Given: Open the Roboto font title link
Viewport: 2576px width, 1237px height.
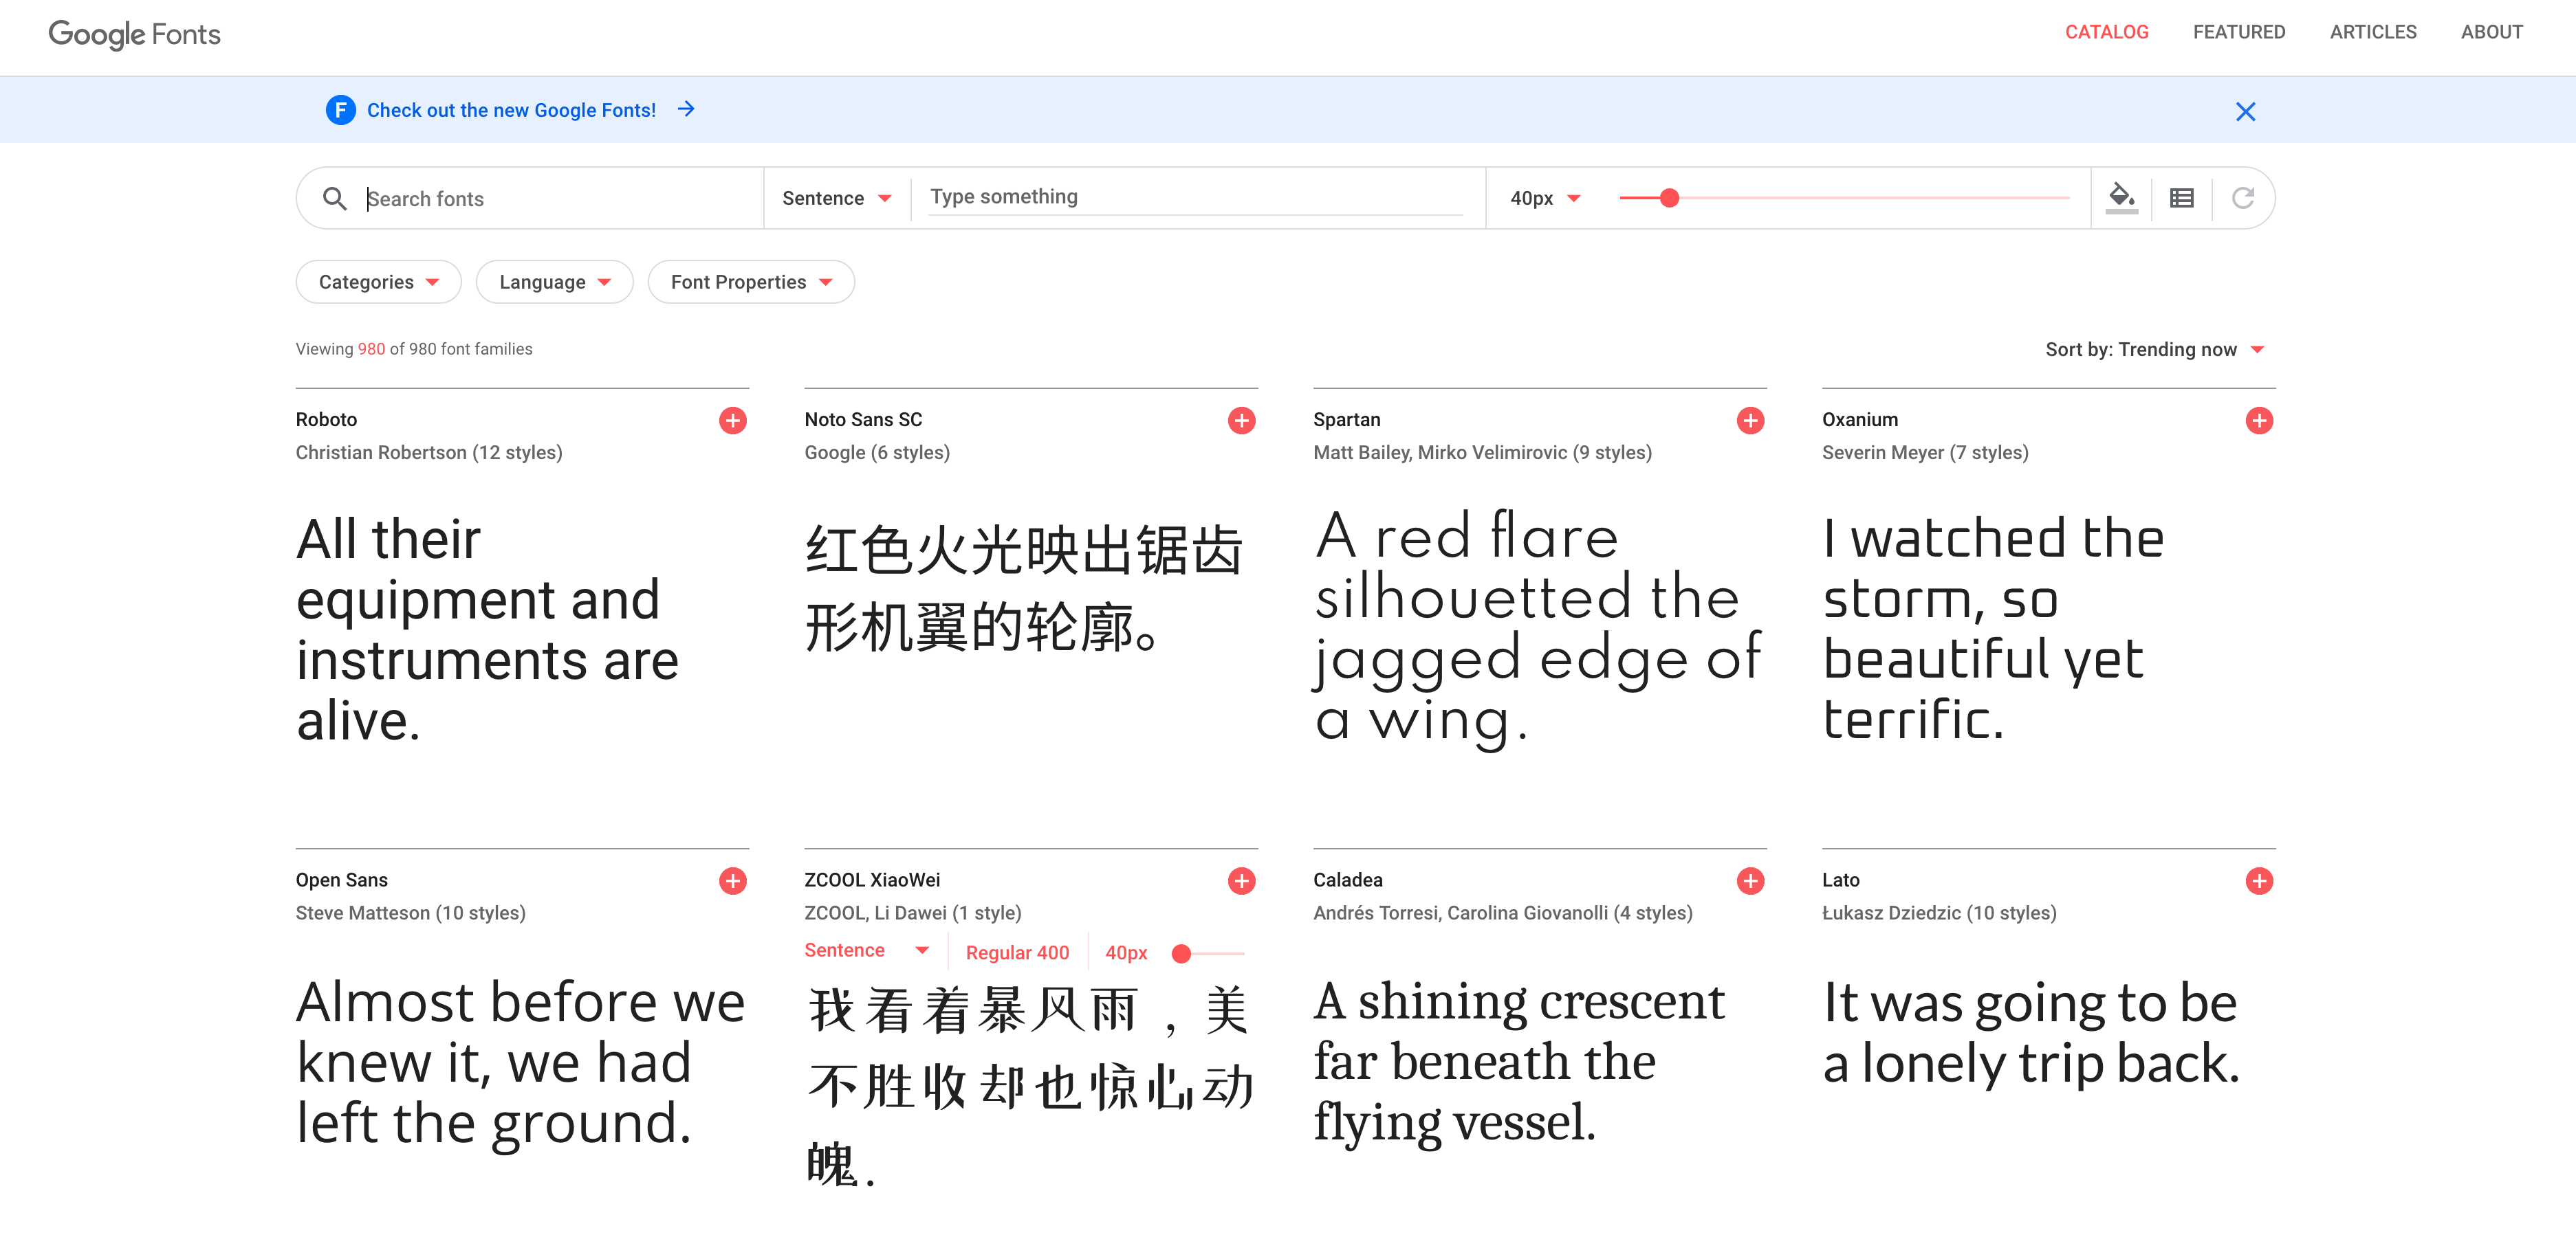Looking at the screenshot, I should pos(326,420).
